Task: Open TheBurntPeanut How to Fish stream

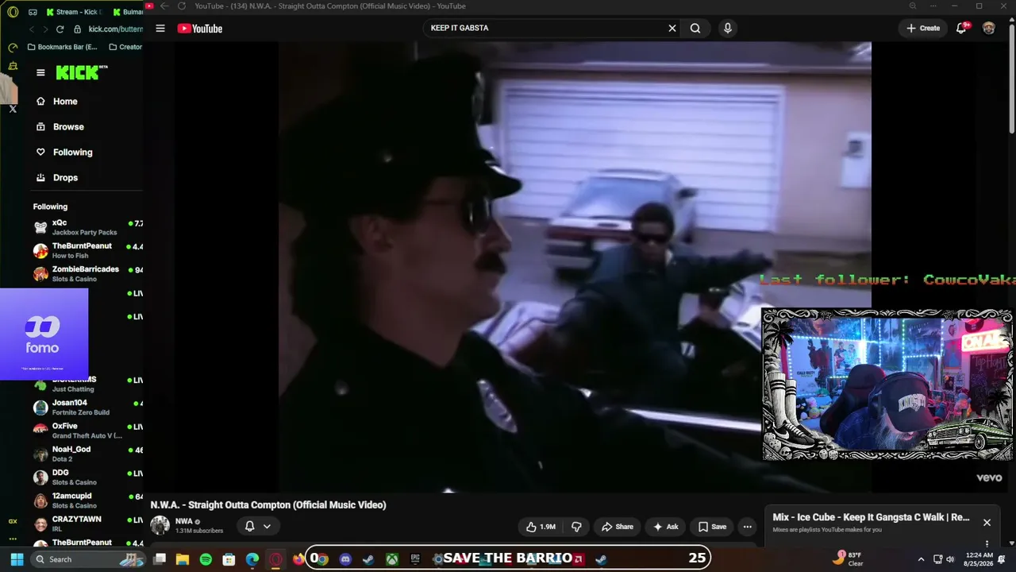Action: (87, 250)
